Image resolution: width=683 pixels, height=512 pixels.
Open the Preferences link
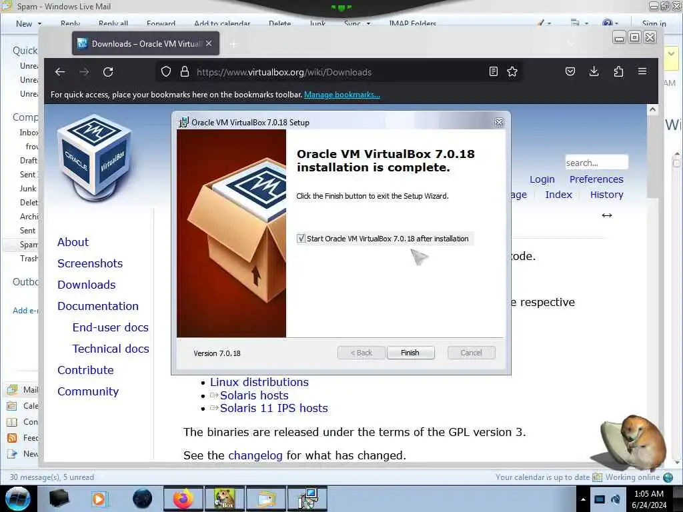(596, 179)
